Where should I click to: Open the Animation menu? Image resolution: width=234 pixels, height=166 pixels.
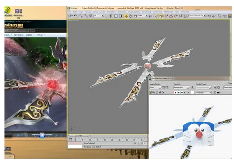122,12
